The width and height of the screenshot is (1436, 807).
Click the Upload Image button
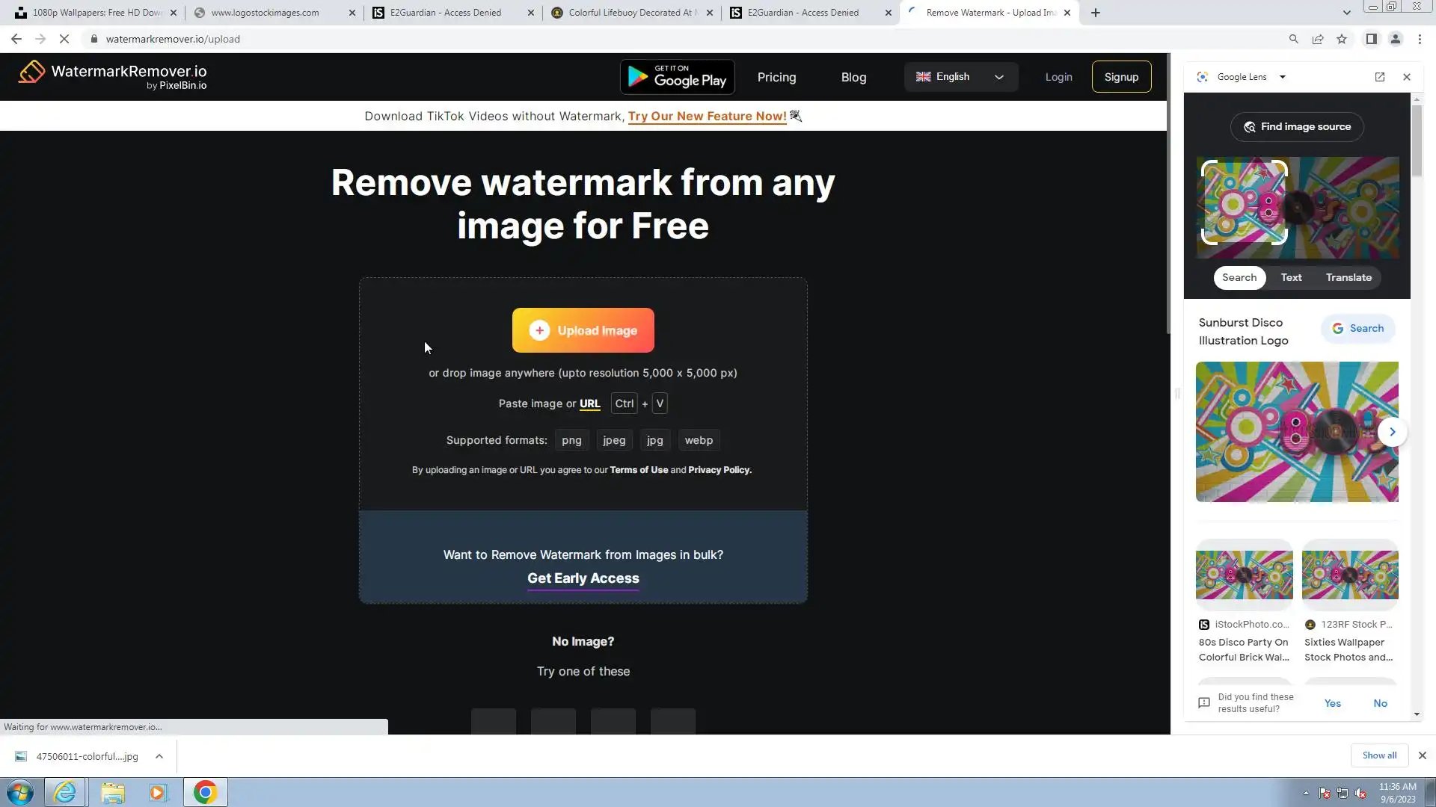pyautogui.click(x=583, y=330)
